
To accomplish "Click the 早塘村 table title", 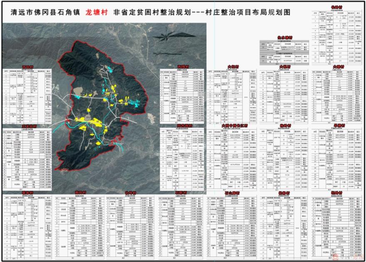I will click(339, 126).
